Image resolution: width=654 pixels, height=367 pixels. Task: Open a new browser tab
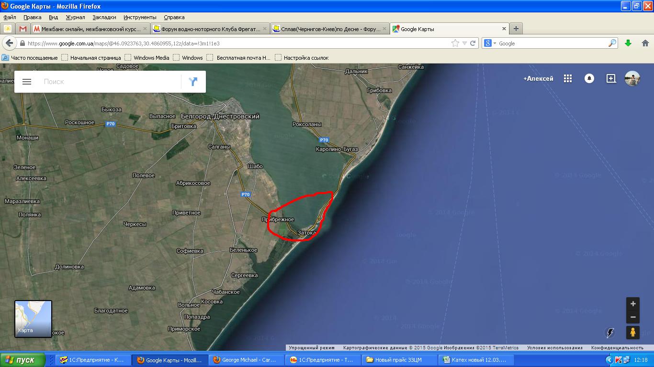(x=516, y=29)
